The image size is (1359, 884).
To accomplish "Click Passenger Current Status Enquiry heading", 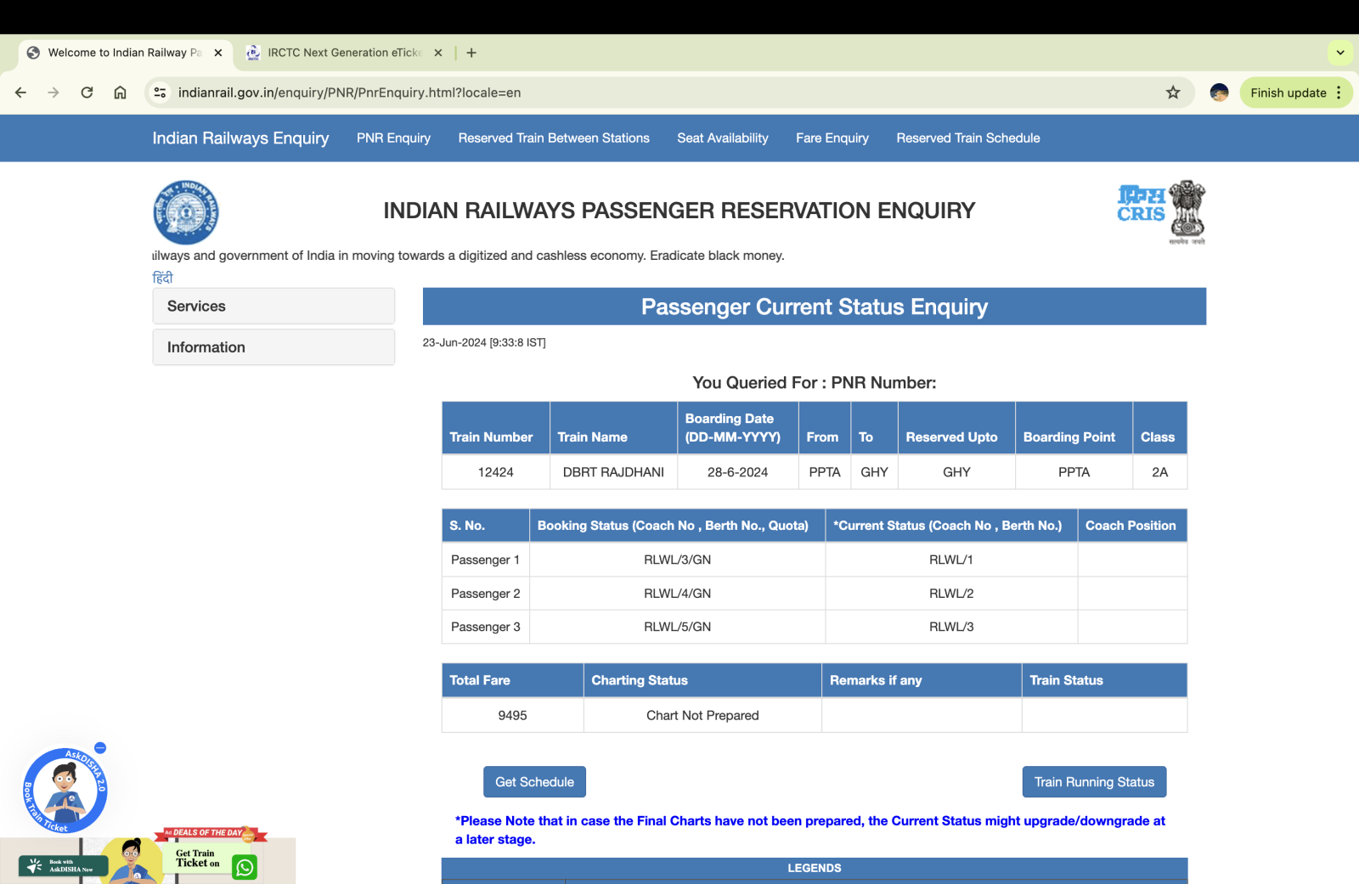I will tap(814, 307).
